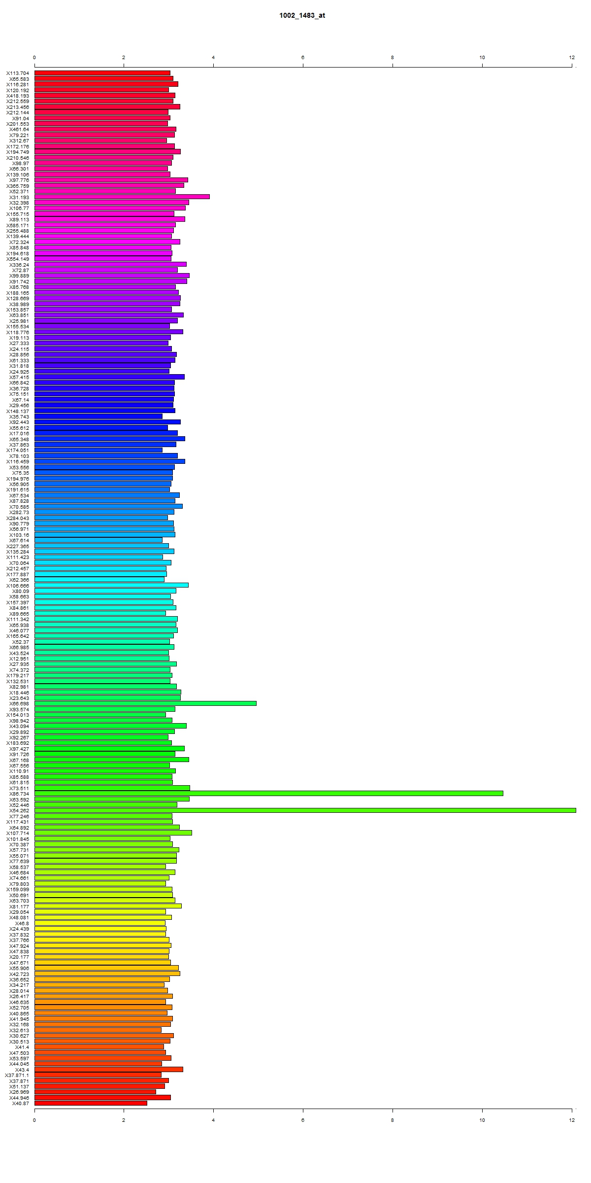Select the row label X183.692
The width and height of the screenshot is (591, 1183).
click(18, 743)
